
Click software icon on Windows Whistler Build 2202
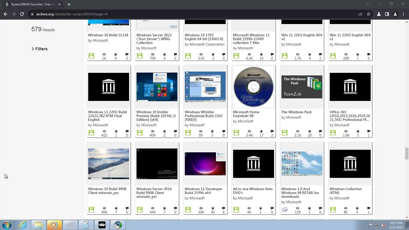[188, 133]
